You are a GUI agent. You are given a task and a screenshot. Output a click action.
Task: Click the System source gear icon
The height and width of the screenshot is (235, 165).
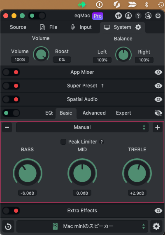[138, 27]
